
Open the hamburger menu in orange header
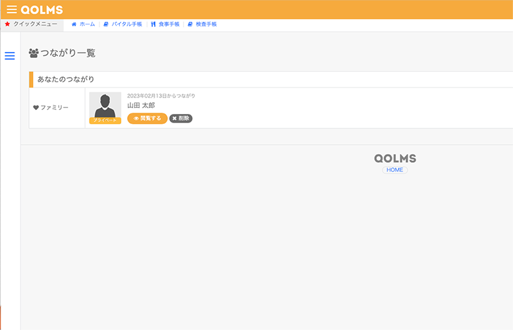coord(11,10)
